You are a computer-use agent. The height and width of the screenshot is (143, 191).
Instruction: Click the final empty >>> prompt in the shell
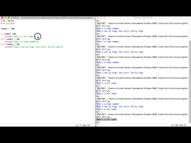[98, 122]
